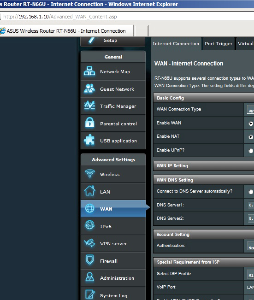The width and height of the screenshot is (254, 300).
Task: Click the WAN globe icon
Action: coord(89,208)
